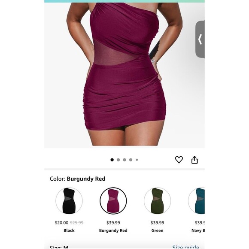Jump to fifth small pagination dot
249x249 pixels.
pyautogui.click(x=137, y=160)
